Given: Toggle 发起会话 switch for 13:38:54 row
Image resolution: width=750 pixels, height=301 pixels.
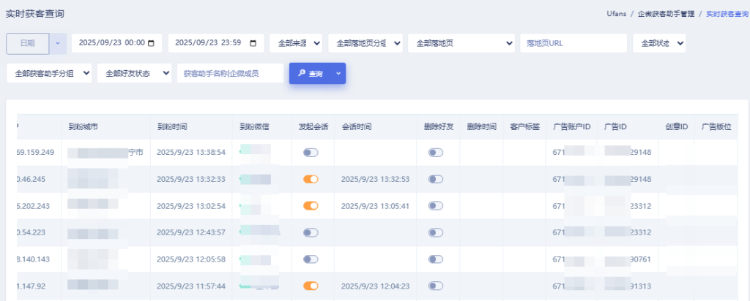Looking at the screenshot, I should click(311, 153).
